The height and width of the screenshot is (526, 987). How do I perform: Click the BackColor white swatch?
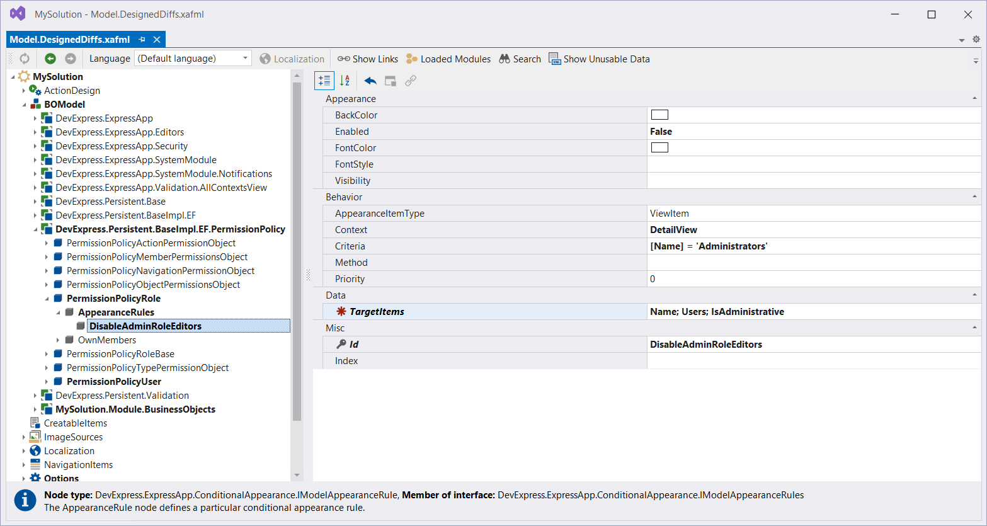click(x=659, y=115)
